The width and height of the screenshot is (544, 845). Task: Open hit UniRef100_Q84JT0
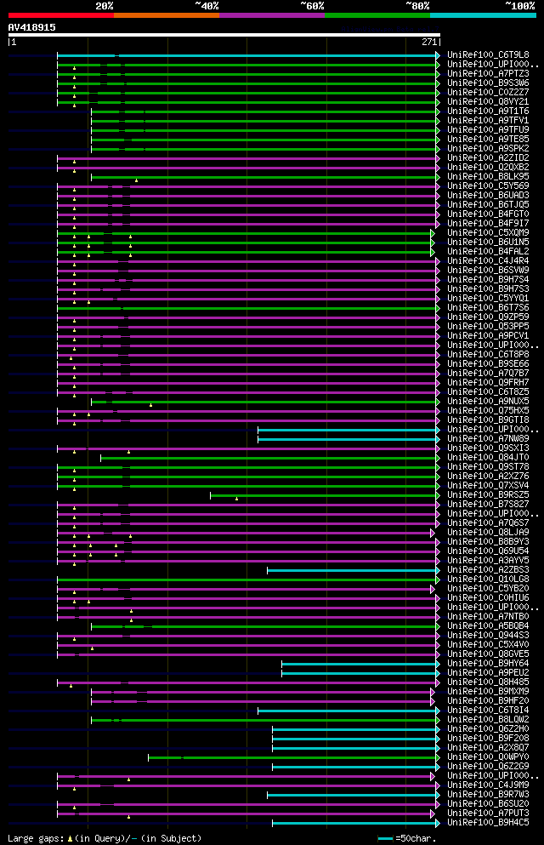488,458
